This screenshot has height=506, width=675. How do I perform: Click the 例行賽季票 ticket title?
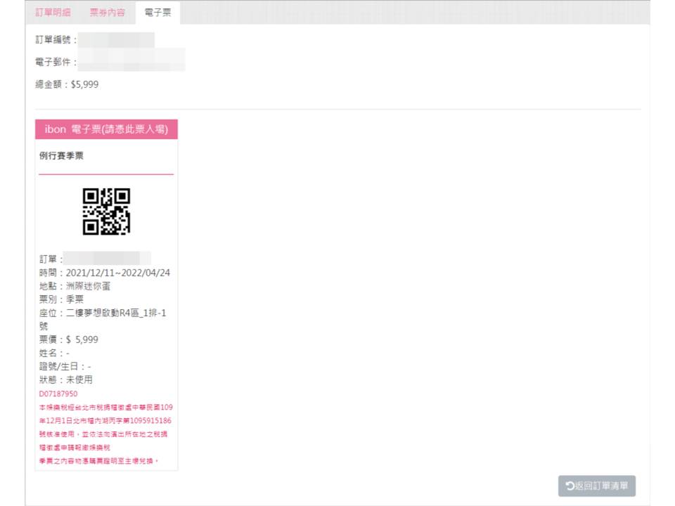coord(62,156)
